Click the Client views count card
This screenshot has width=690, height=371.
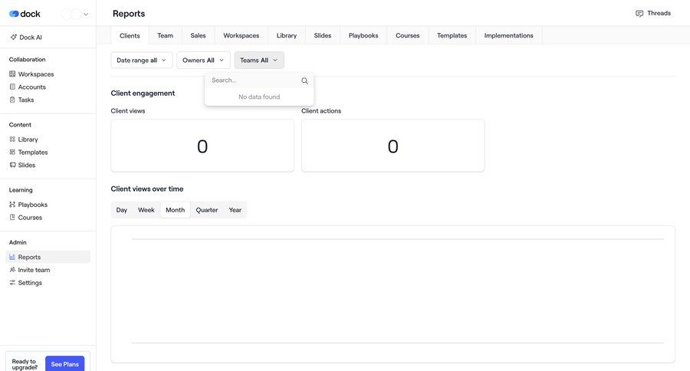(x=202, y=145)
